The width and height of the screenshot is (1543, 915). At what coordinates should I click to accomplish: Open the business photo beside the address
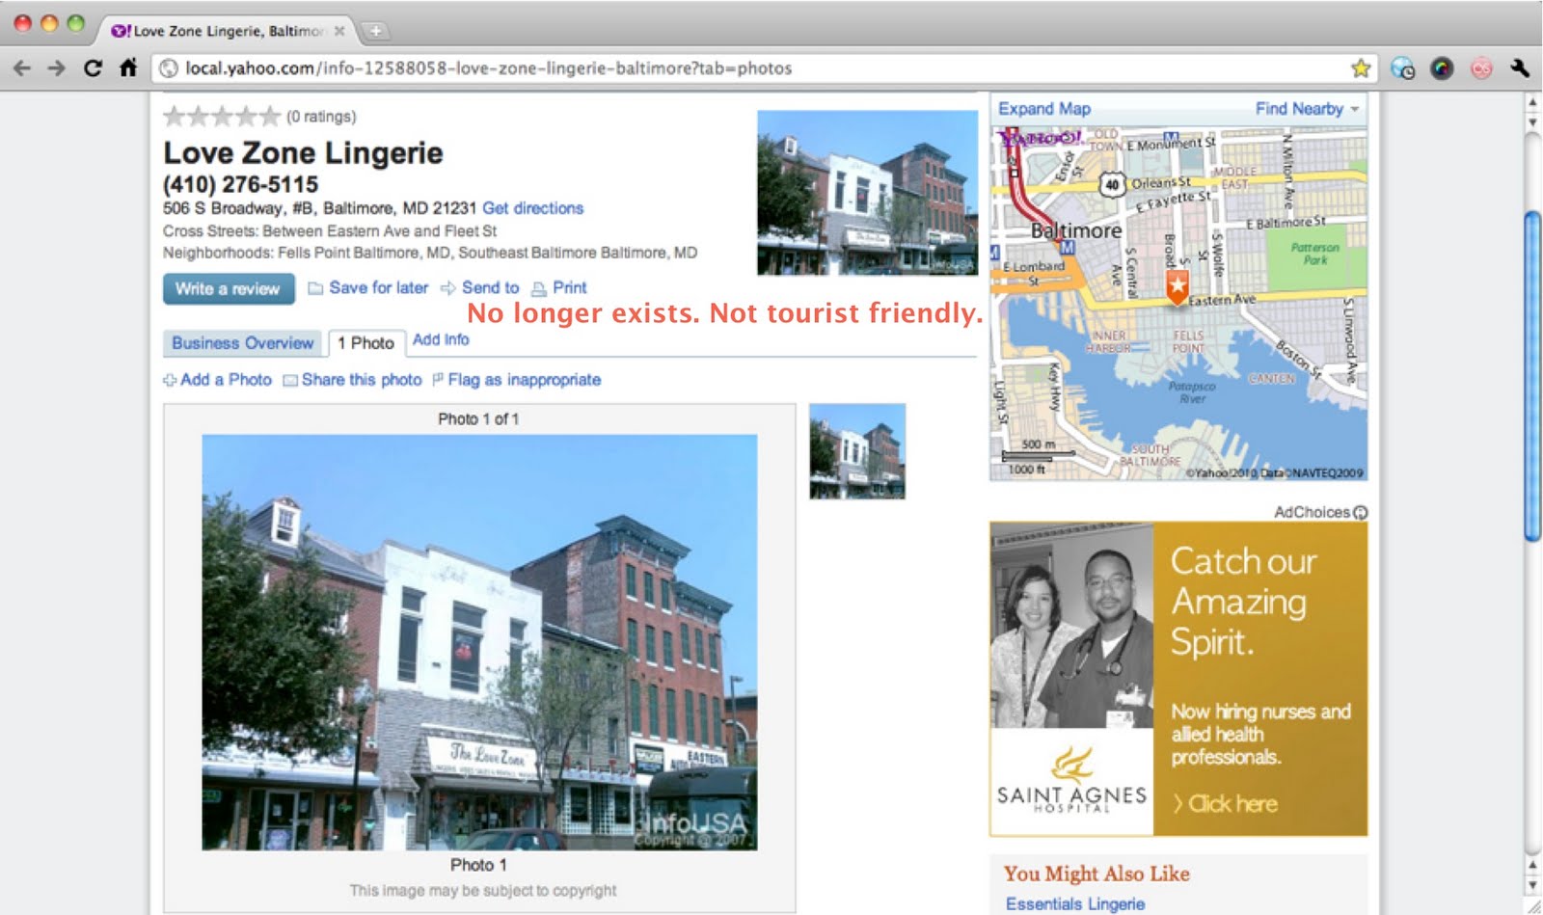pos(868,193)
